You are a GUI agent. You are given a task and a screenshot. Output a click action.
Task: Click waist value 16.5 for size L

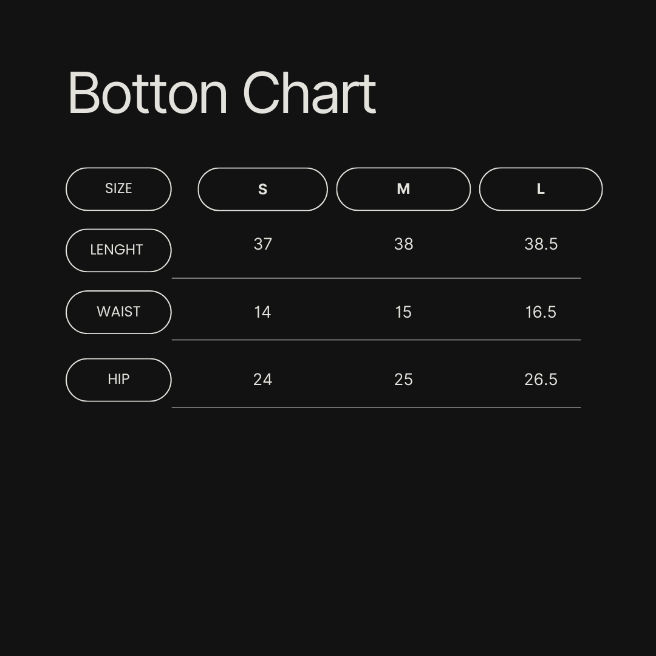[541, 312]
